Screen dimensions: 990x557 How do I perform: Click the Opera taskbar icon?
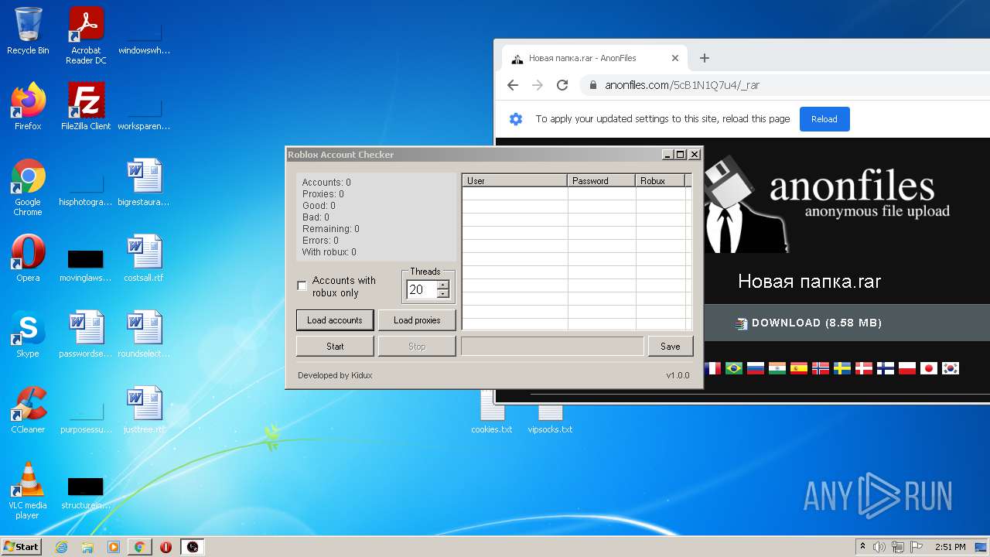click(166, 547)
